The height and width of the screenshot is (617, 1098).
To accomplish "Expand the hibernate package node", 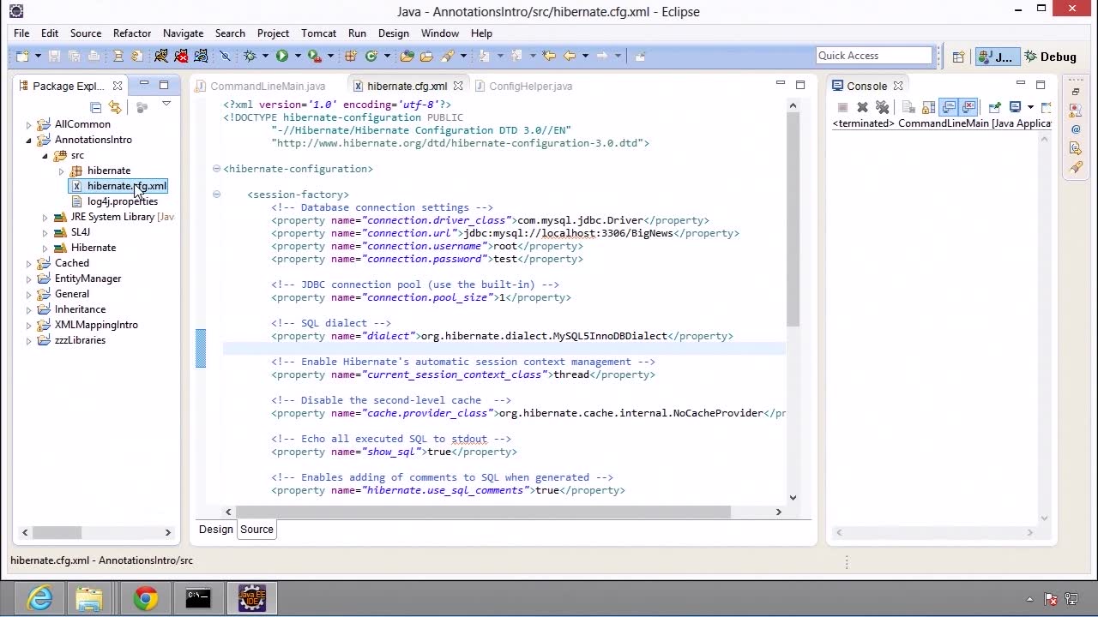I will point(61,171).
